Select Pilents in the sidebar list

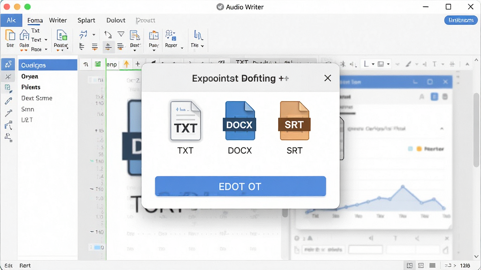(x=31, y=87)
